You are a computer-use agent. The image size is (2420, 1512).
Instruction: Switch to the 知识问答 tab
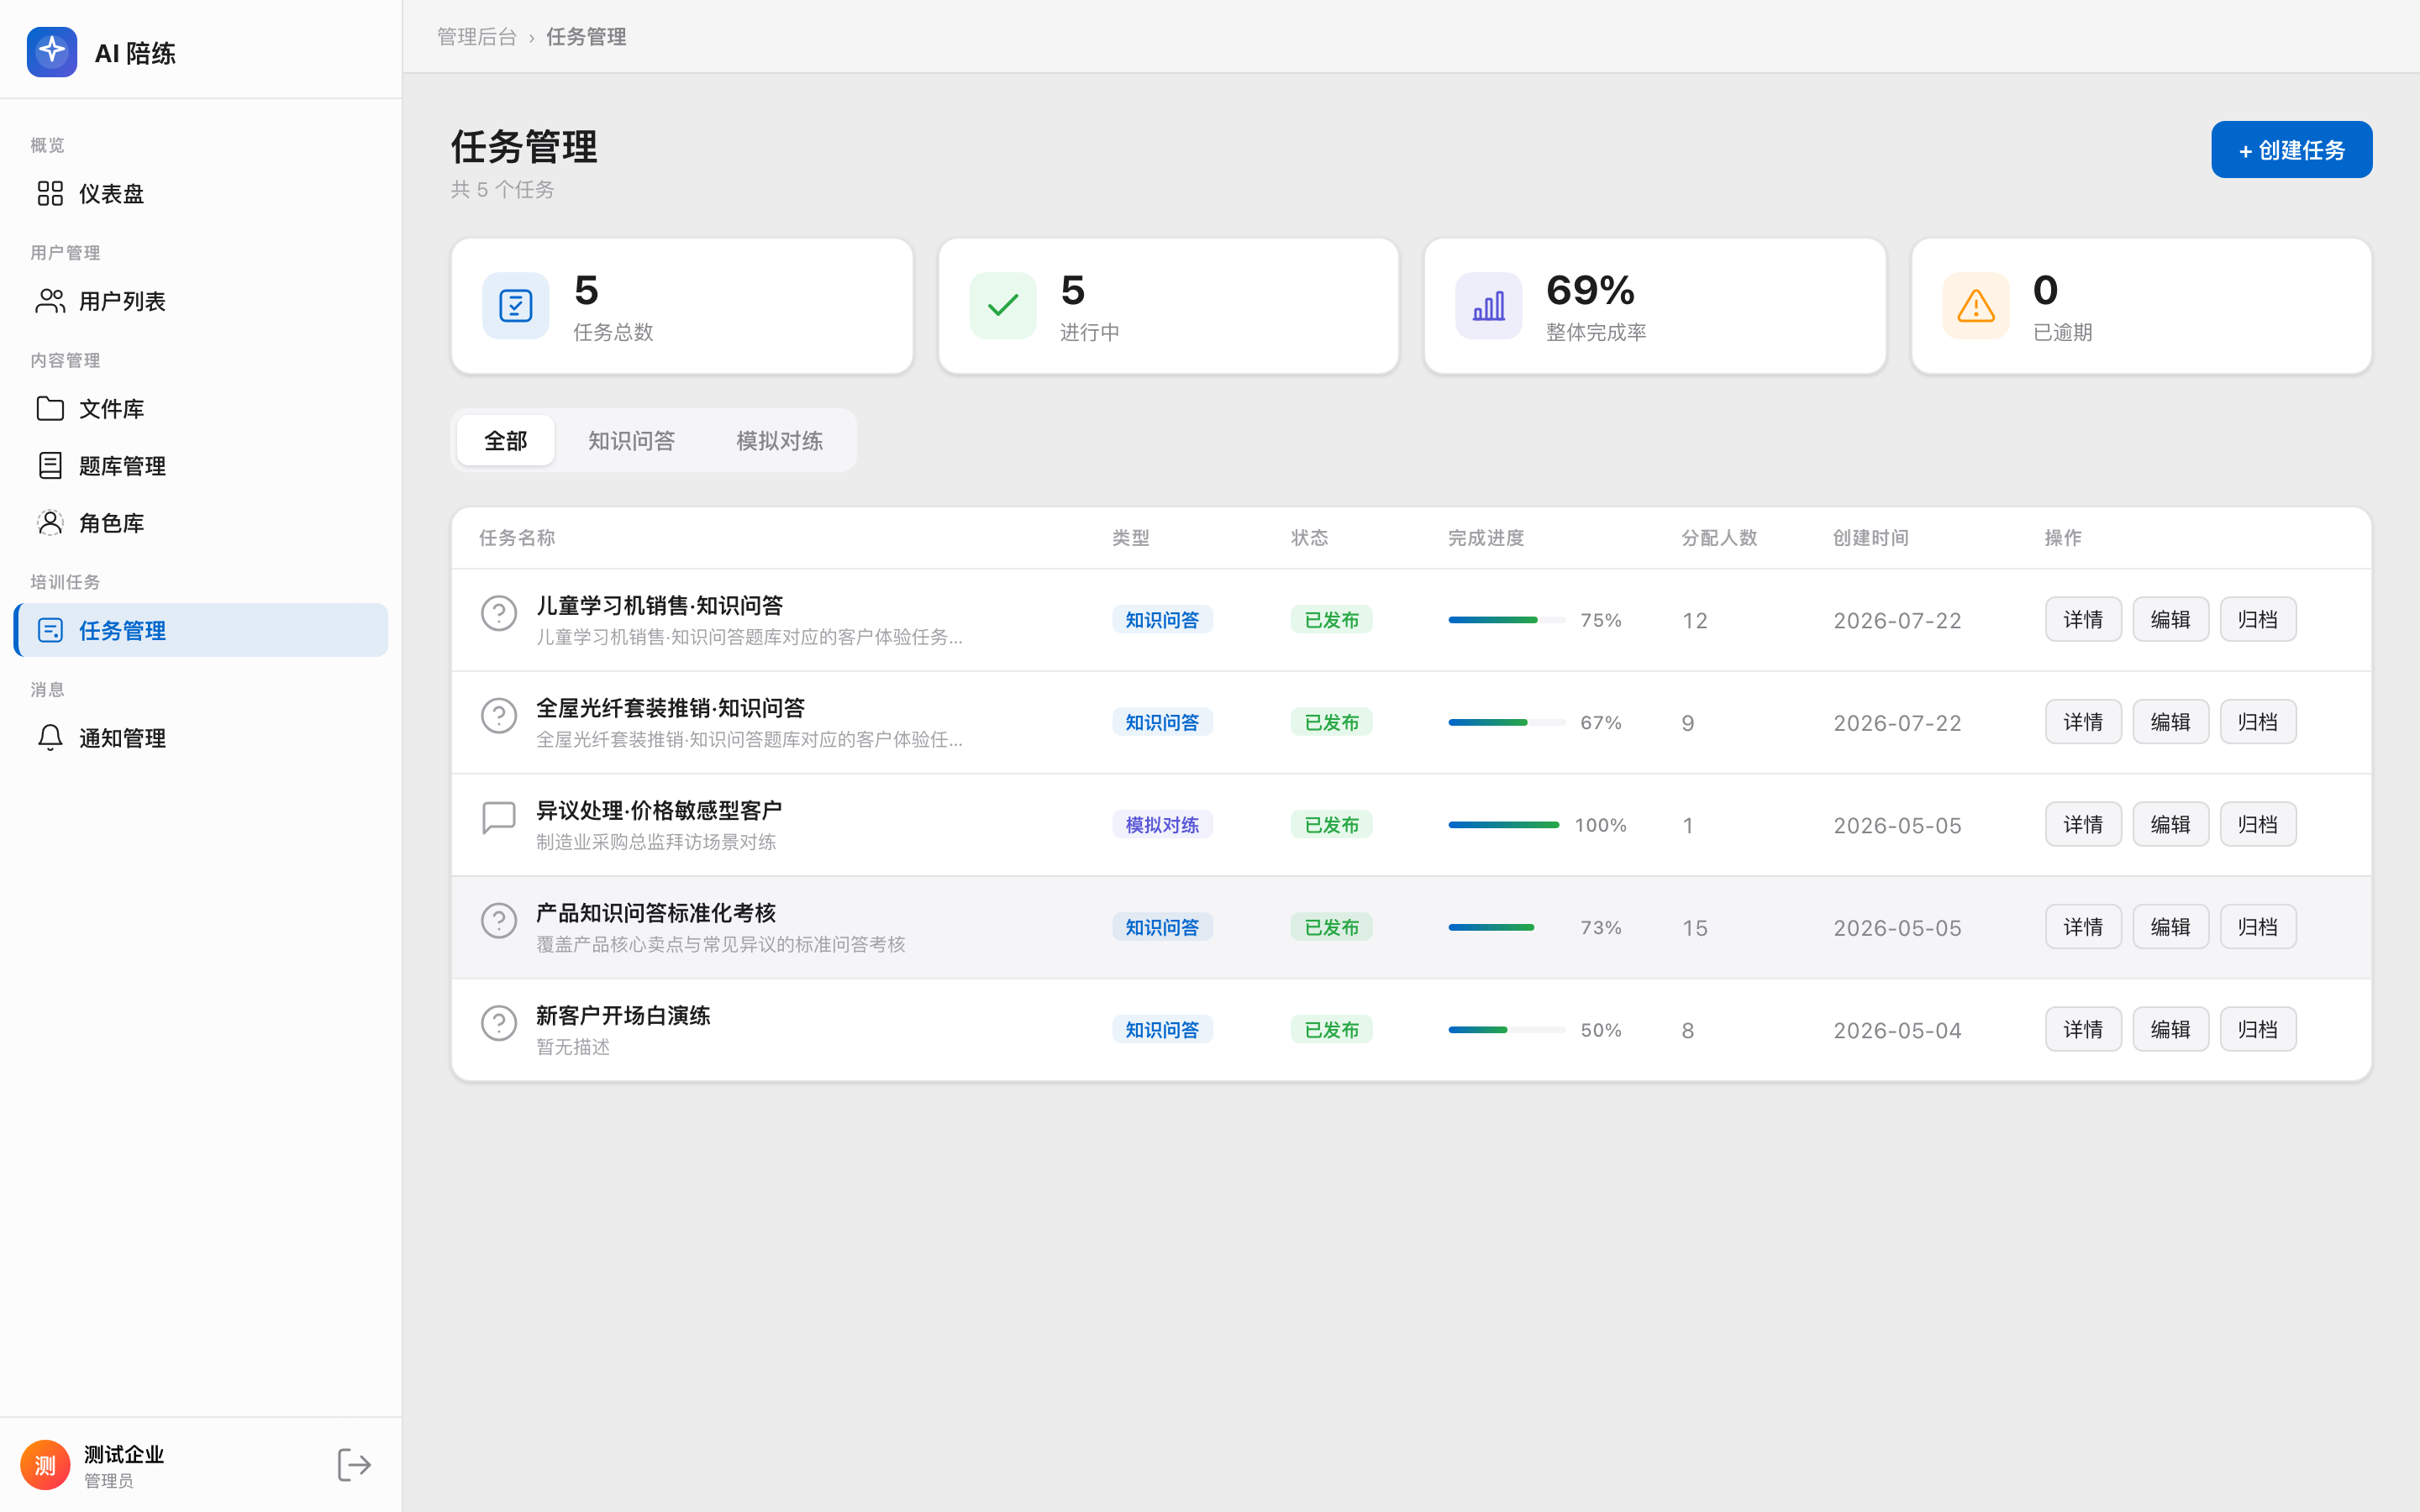(x=632, y=440)
